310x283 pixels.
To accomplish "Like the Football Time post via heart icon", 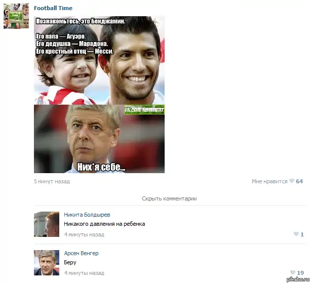I will pos(291,181).
